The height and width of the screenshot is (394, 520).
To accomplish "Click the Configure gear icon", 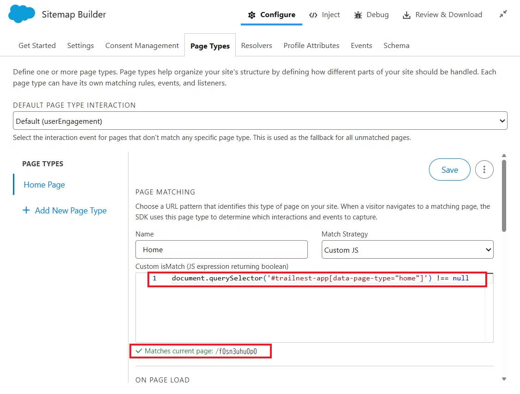I will pyautogui.click(x=252, y=15).
